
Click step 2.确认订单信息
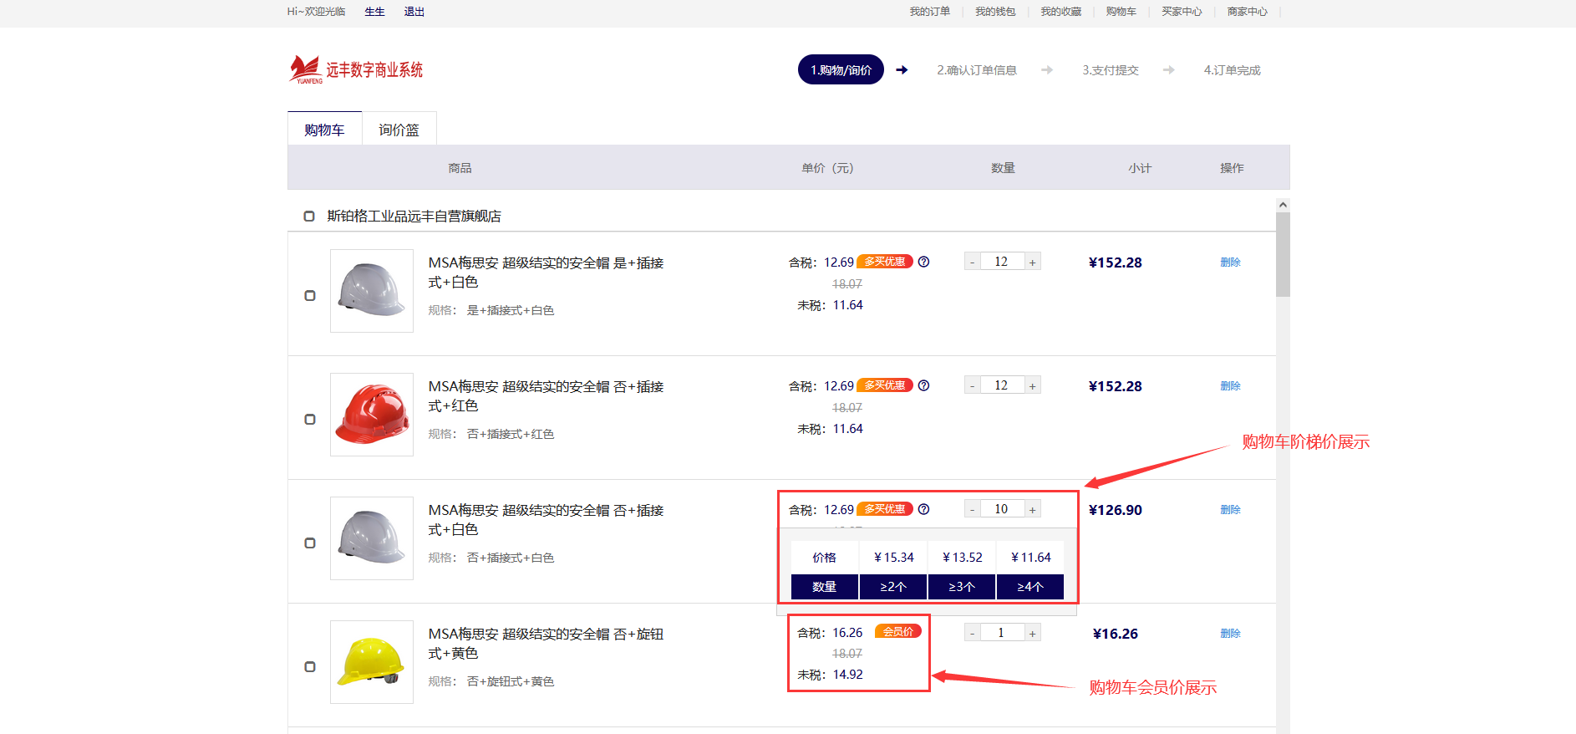(x=977, y=70)
